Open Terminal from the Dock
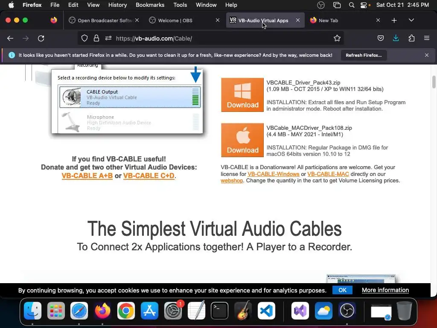The height and width of the screenshot is (328, 437). [220, 311]
